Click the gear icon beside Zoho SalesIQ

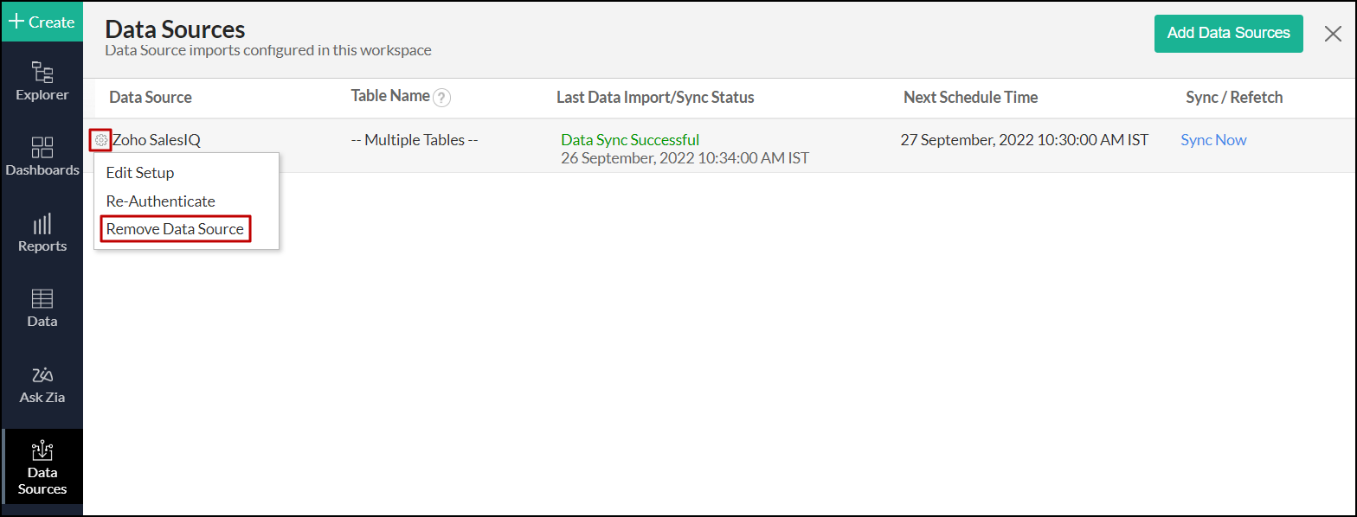tap(101, 140)
